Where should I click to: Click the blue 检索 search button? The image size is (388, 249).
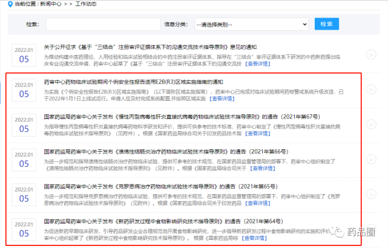click(x=327, y=24)
